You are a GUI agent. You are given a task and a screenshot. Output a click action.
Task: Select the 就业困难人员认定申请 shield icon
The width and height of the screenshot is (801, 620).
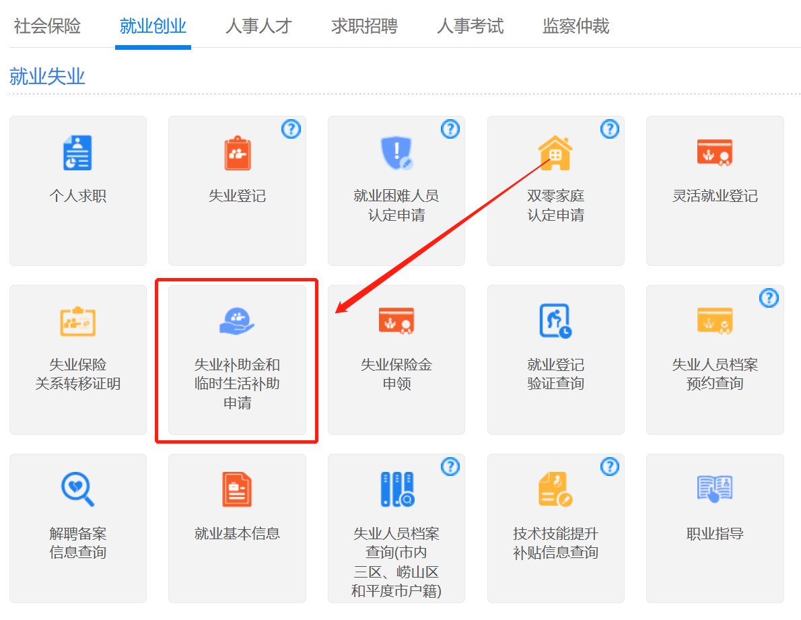click(396, 153)
